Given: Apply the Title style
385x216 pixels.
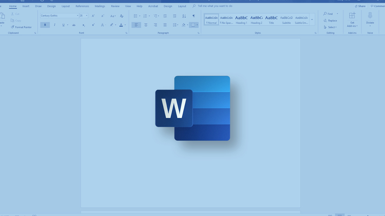Looking at the screenshot, I should pyautogui.click(x=271, y=19).
